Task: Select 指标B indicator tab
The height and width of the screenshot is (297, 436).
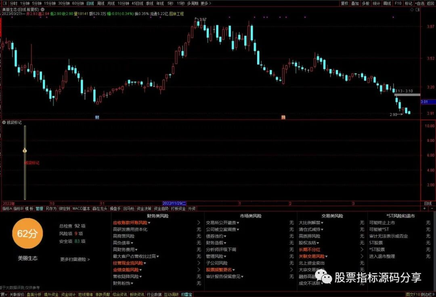Action: click(x=18, y=208)
